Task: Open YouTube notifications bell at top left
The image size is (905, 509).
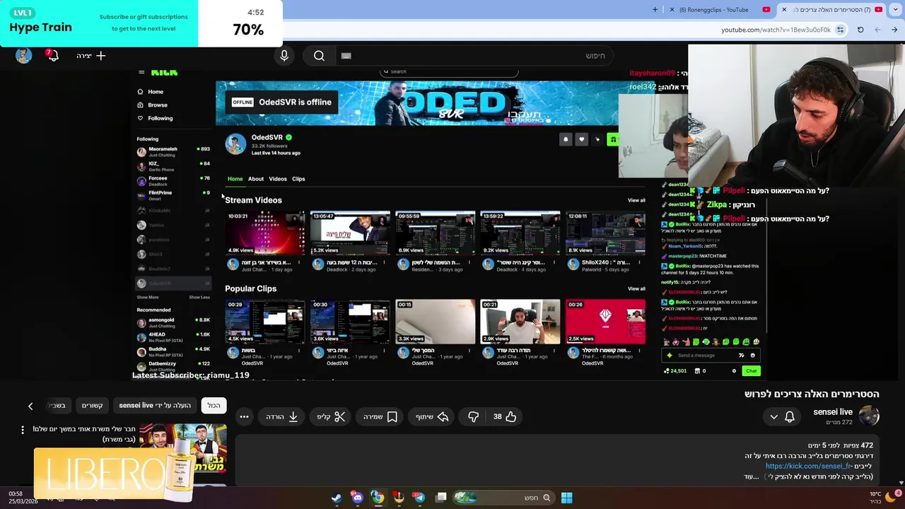Action: [52, 56]
